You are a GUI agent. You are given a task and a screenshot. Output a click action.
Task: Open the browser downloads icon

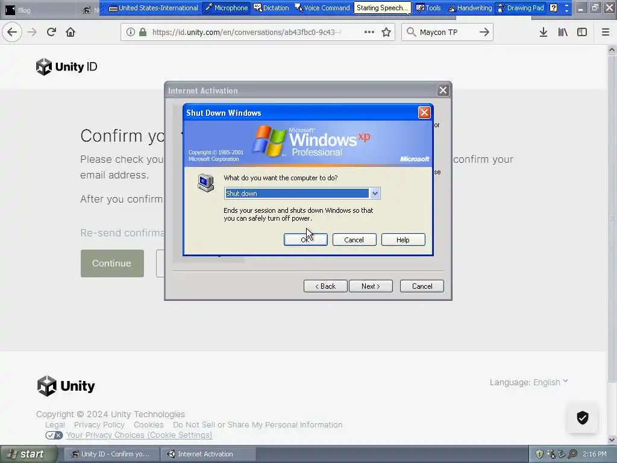[543, 32]
